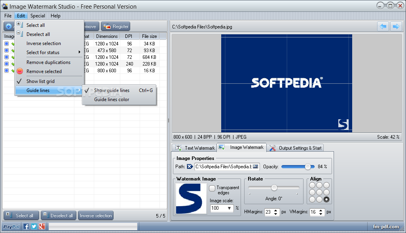
Task: Click the Output Settings tools icon
Action: pyautogui.click(x=272, y=148)
